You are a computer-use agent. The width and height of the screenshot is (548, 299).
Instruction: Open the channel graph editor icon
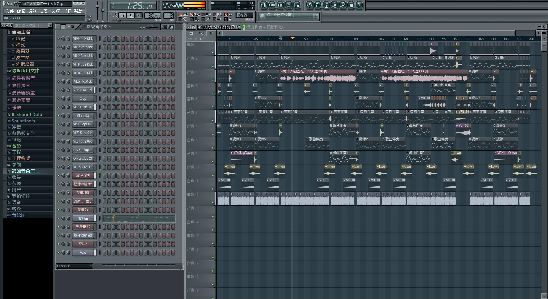coord(164,27)
